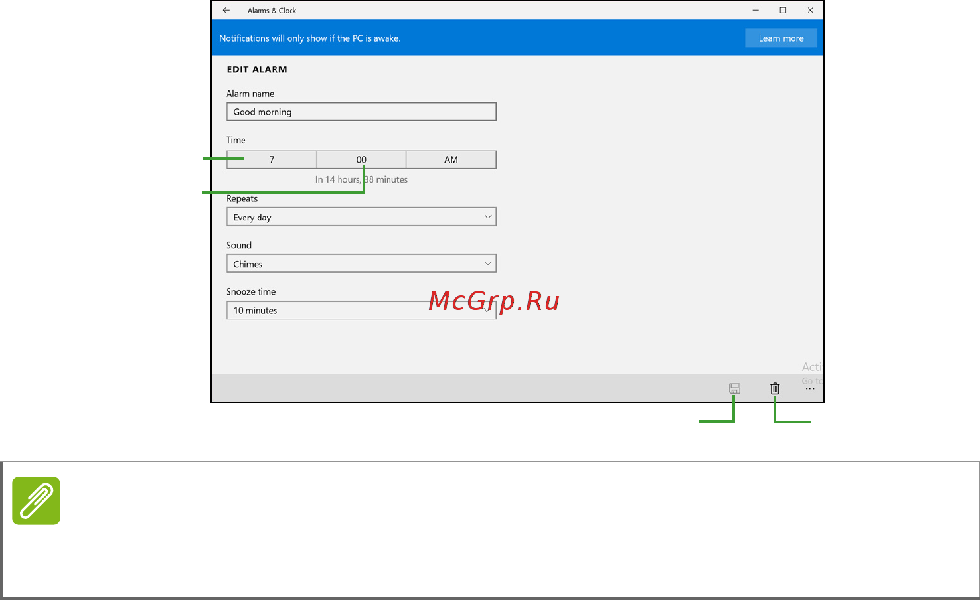Delete the alarm using trash icon
This screenshot has width=980, height=600.
coord(775,389)
